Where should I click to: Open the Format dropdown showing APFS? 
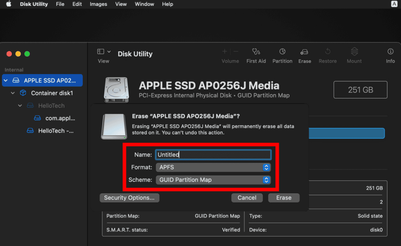pyautogui.click(x=213, y=167)
